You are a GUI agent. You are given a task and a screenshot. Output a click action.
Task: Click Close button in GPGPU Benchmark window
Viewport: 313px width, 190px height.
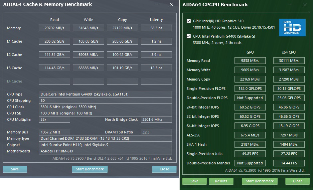(x=297, y=181)
